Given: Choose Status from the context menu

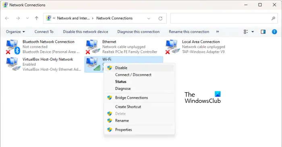Looking at the screenshot, I should [x=139, y=82].
